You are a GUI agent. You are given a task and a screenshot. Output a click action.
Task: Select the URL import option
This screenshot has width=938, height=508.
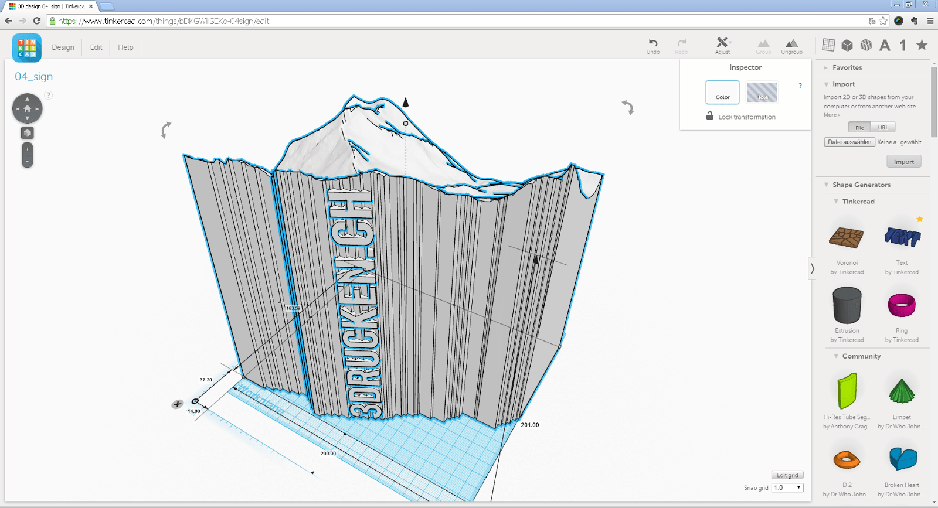(x=883, y=128)
